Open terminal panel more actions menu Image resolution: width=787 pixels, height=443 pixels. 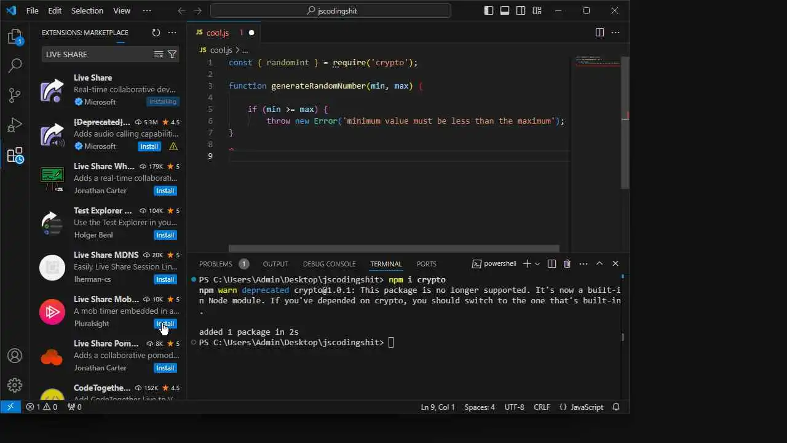(x=583, y=263)
